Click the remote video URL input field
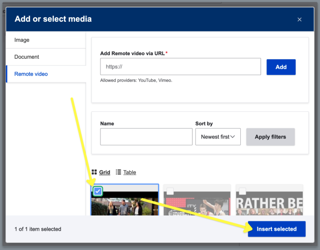This screenshot has height=250, width=320. click(180, 67)
